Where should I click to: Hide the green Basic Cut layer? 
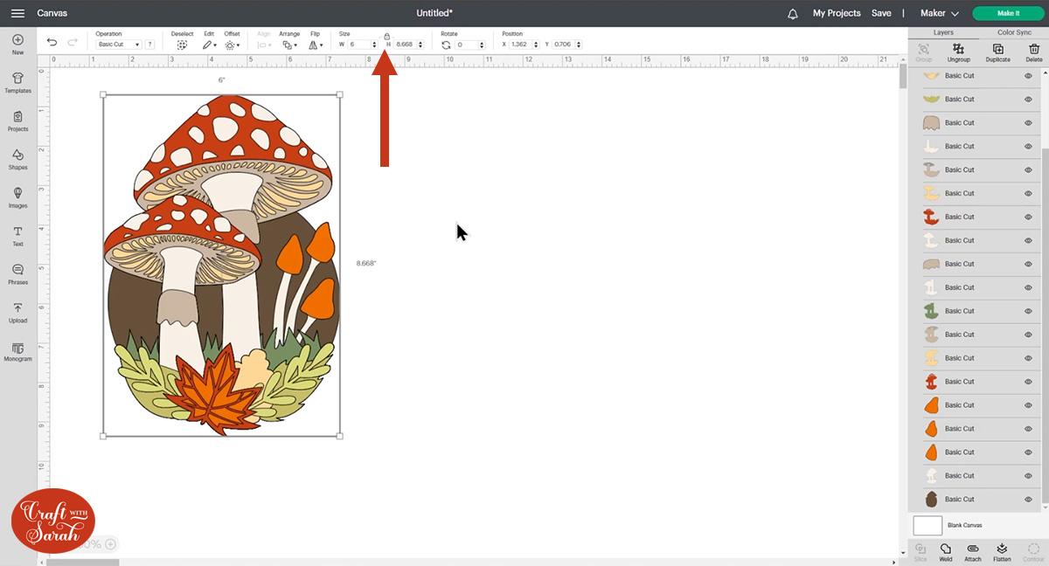[x=1030, y=310]
